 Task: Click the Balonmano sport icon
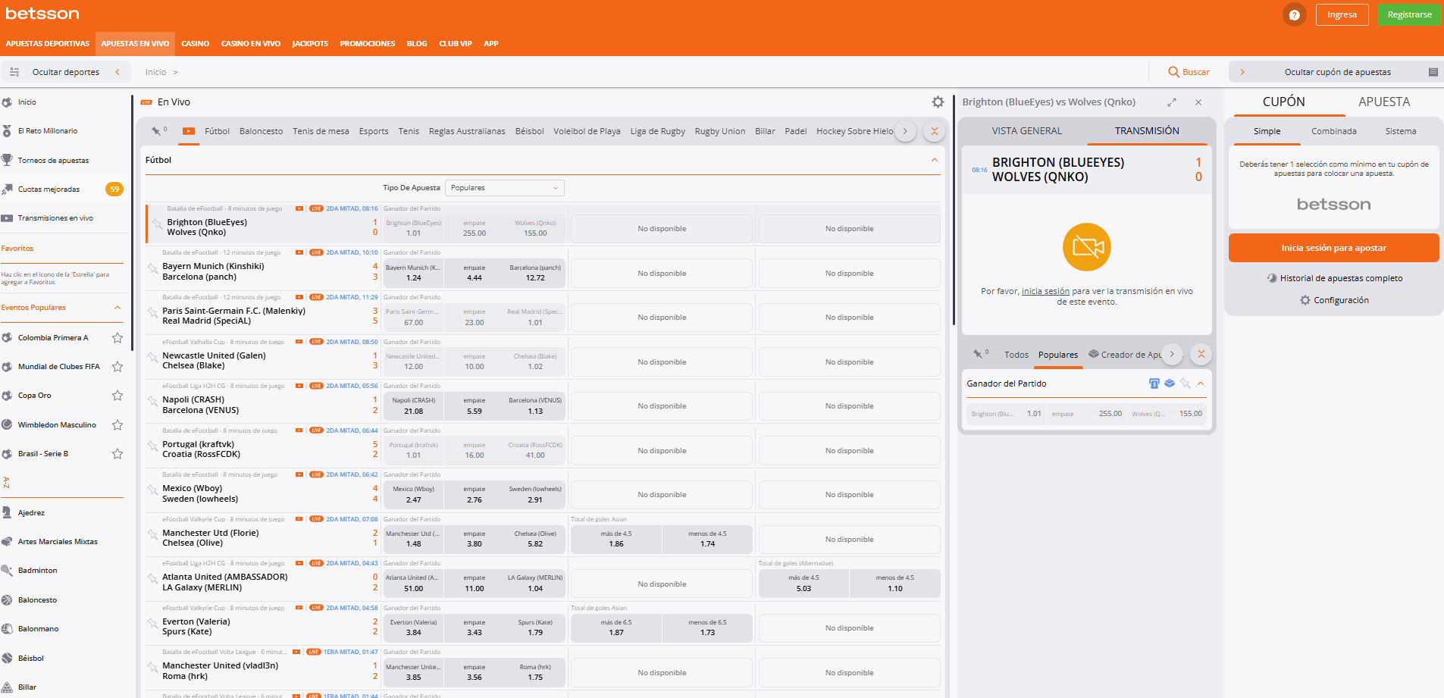point(7,629)
